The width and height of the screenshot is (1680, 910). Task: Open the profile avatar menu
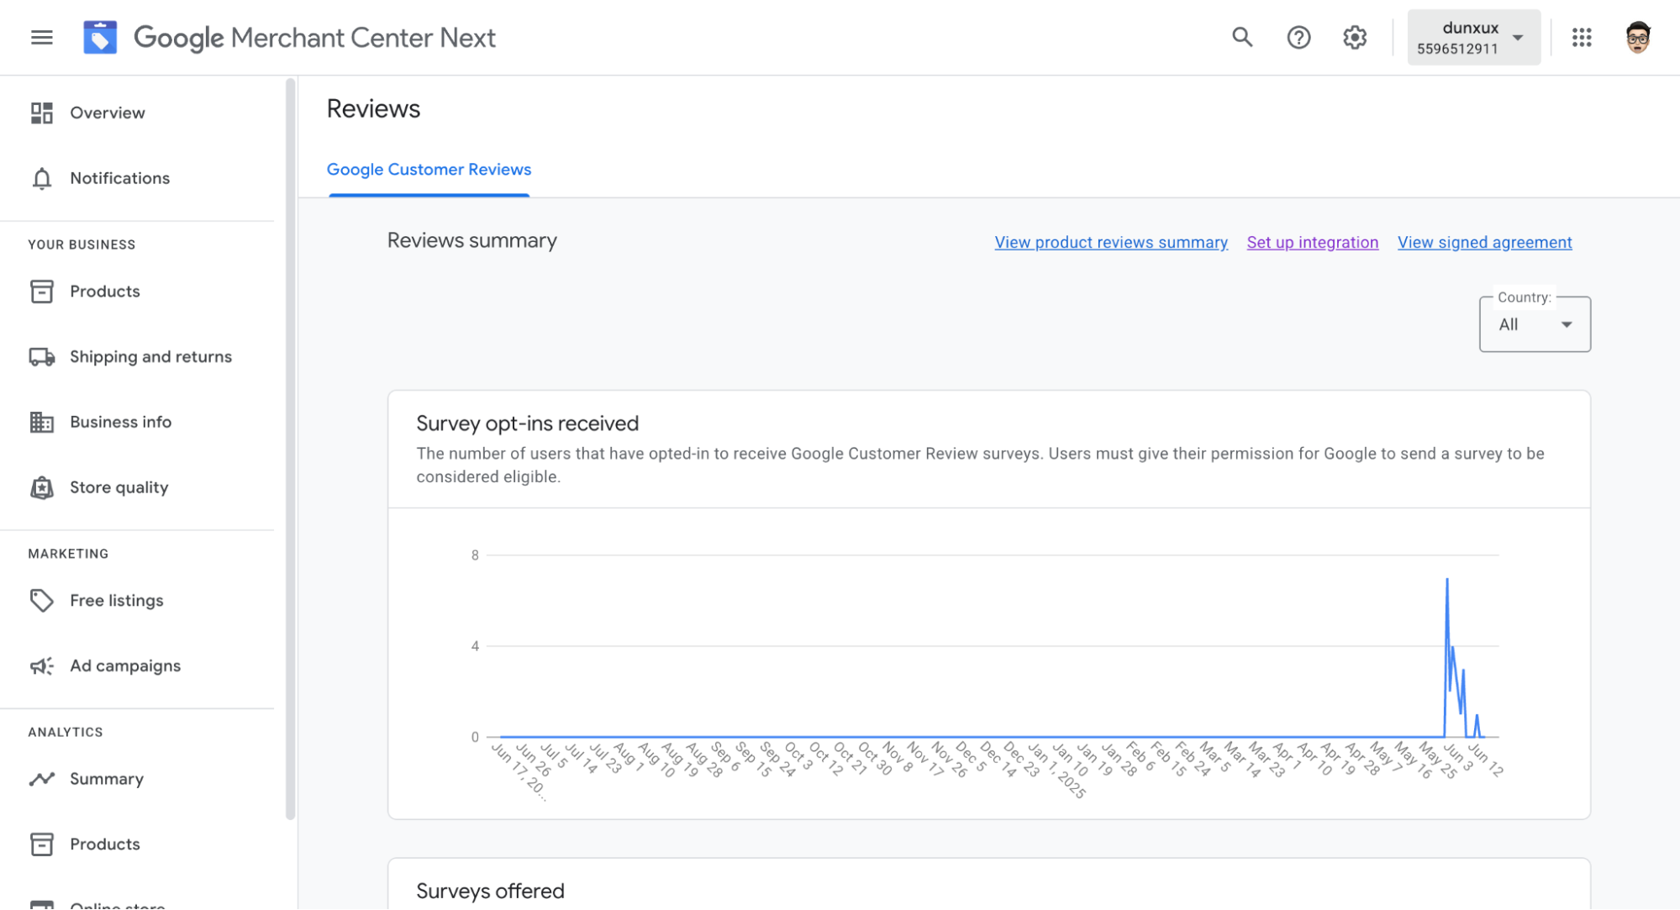click(x=1637, y=38)
